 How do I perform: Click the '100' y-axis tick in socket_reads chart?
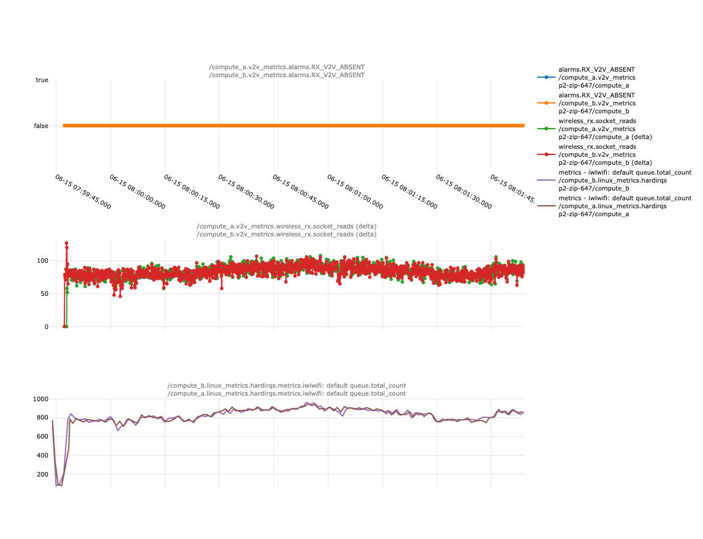click(x=42, y=261)
